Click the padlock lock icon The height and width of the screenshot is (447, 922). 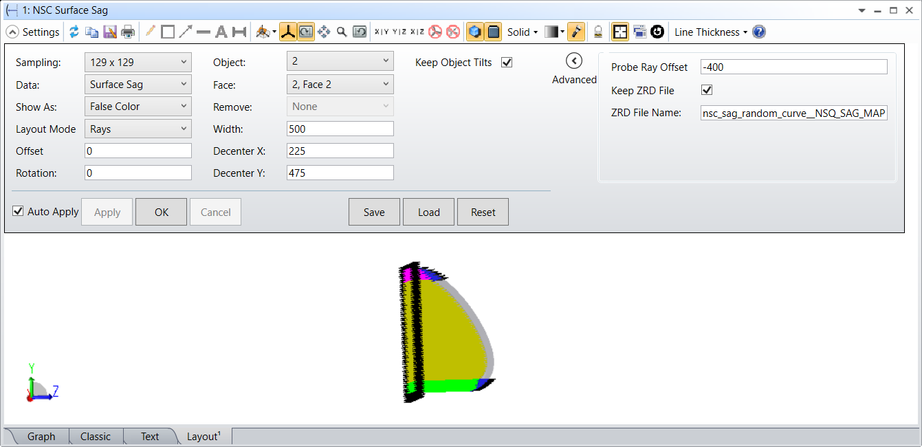(598, 32)
